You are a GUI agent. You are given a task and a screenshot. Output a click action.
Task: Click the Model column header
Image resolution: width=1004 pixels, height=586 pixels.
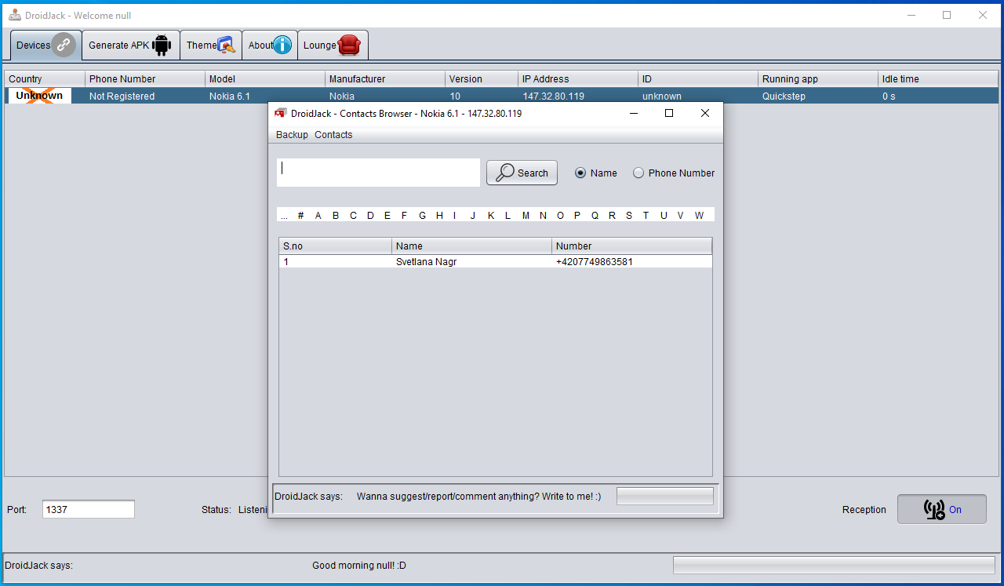265,78
